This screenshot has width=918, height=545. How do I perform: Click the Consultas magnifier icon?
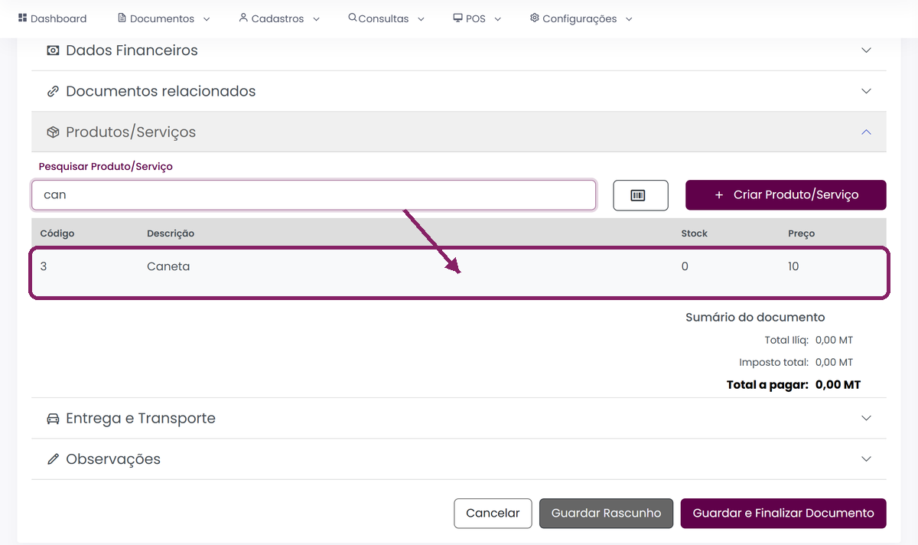tap(352, 18)
